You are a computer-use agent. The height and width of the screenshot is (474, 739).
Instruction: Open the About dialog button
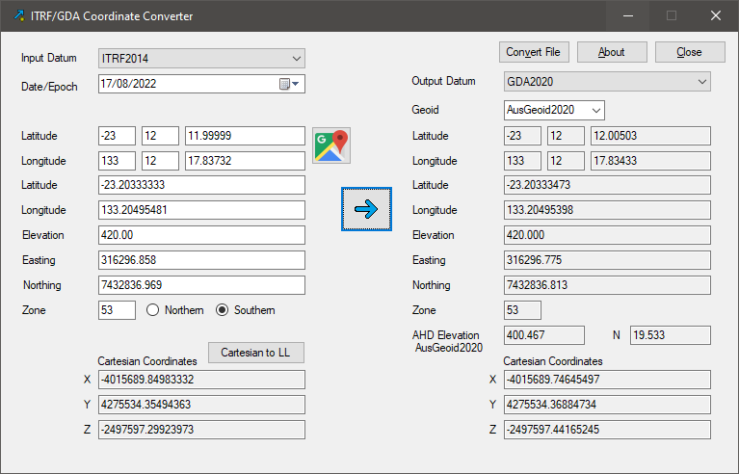click(x=611, y=52)
